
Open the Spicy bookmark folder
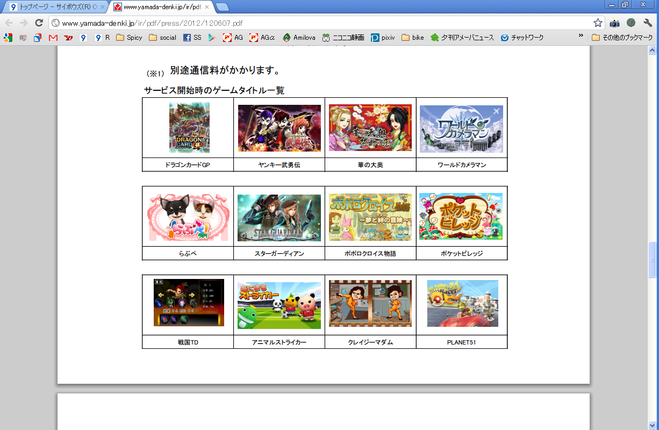click(130, 38)
